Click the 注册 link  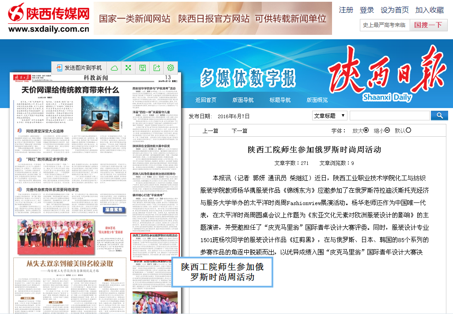tap(346, 10)
